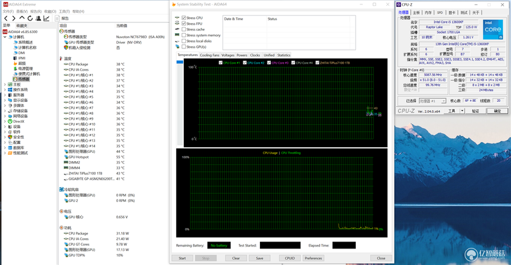This screenshot has height=265, width=511.
Task: Expand the 存储设备 tree branch
Action: click(x=5, y=111)
